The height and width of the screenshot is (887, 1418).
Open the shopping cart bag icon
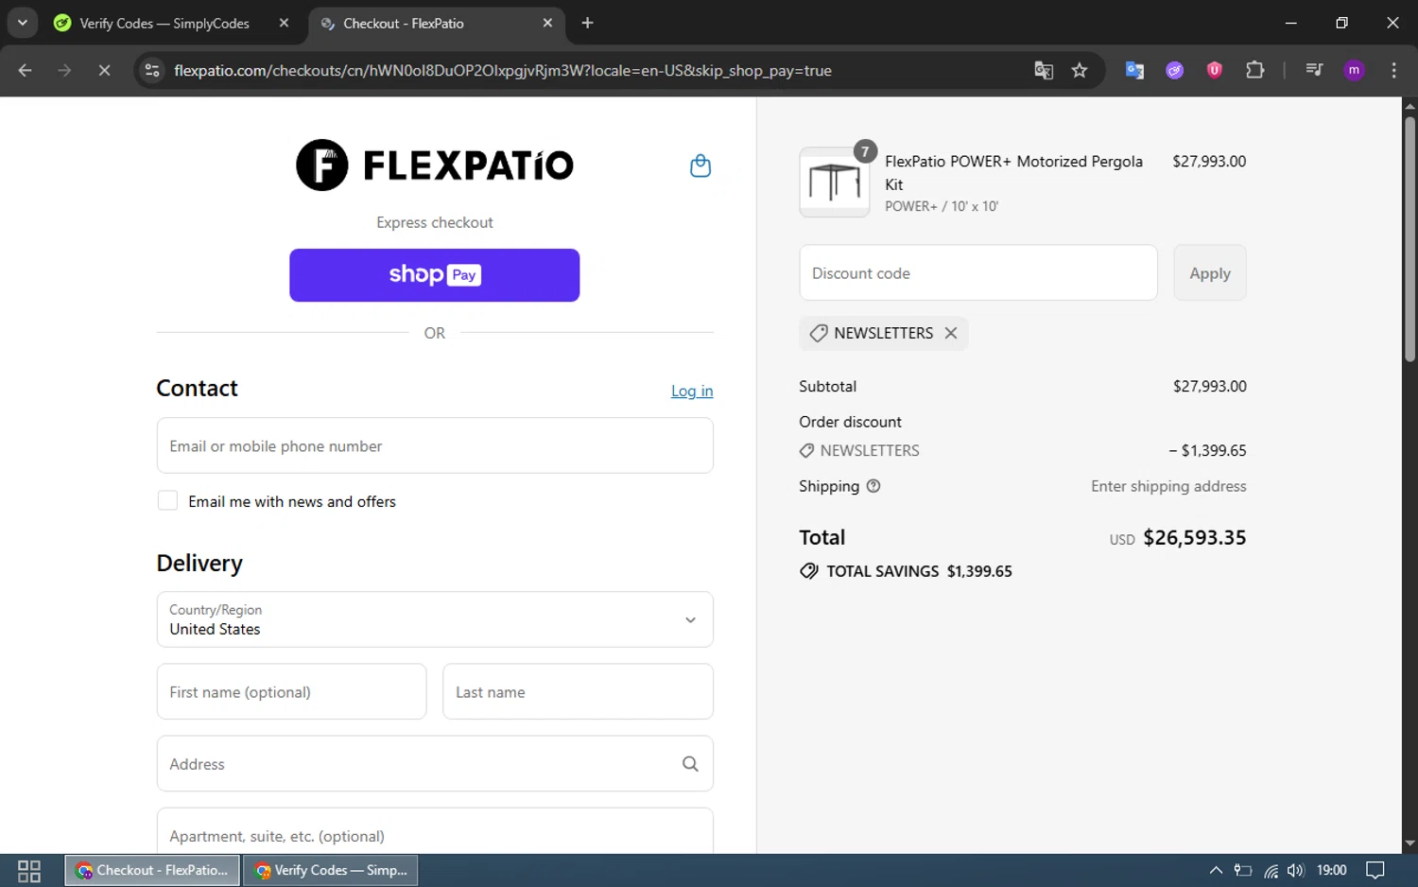[700, 165]
